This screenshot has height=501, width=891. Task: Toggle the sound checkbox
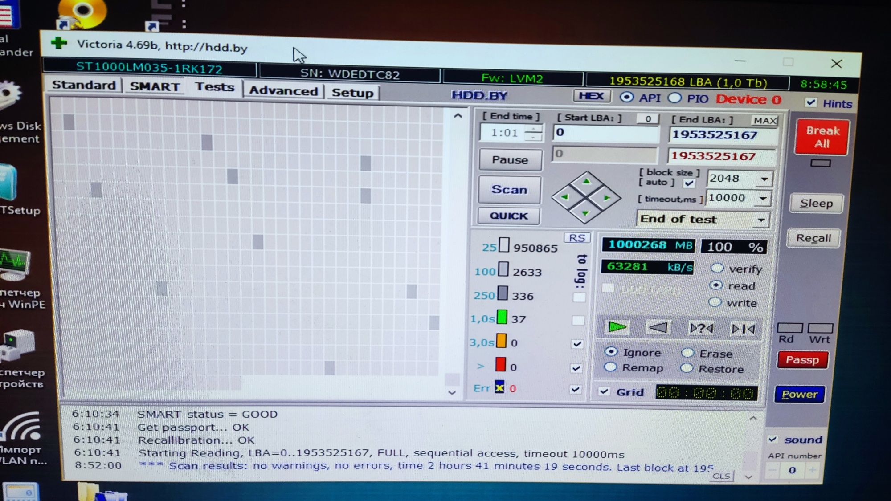[772, 439]
